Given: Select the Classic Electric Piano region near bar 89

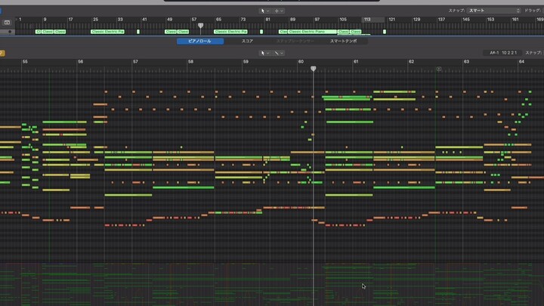Looking at the screenshot, I should point(312,32).
